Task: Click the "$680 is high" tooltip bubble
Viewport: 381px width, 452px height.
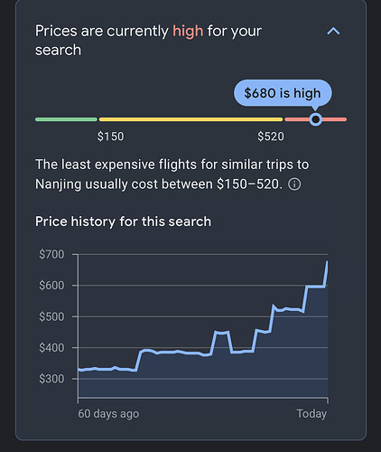Action: coord(283,93)
